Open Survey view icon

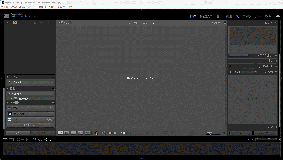click(80, 133)
